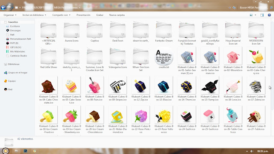Select the Box-08-Pain icon file
The height and width of the screenshot is (154, 274).
95,89
